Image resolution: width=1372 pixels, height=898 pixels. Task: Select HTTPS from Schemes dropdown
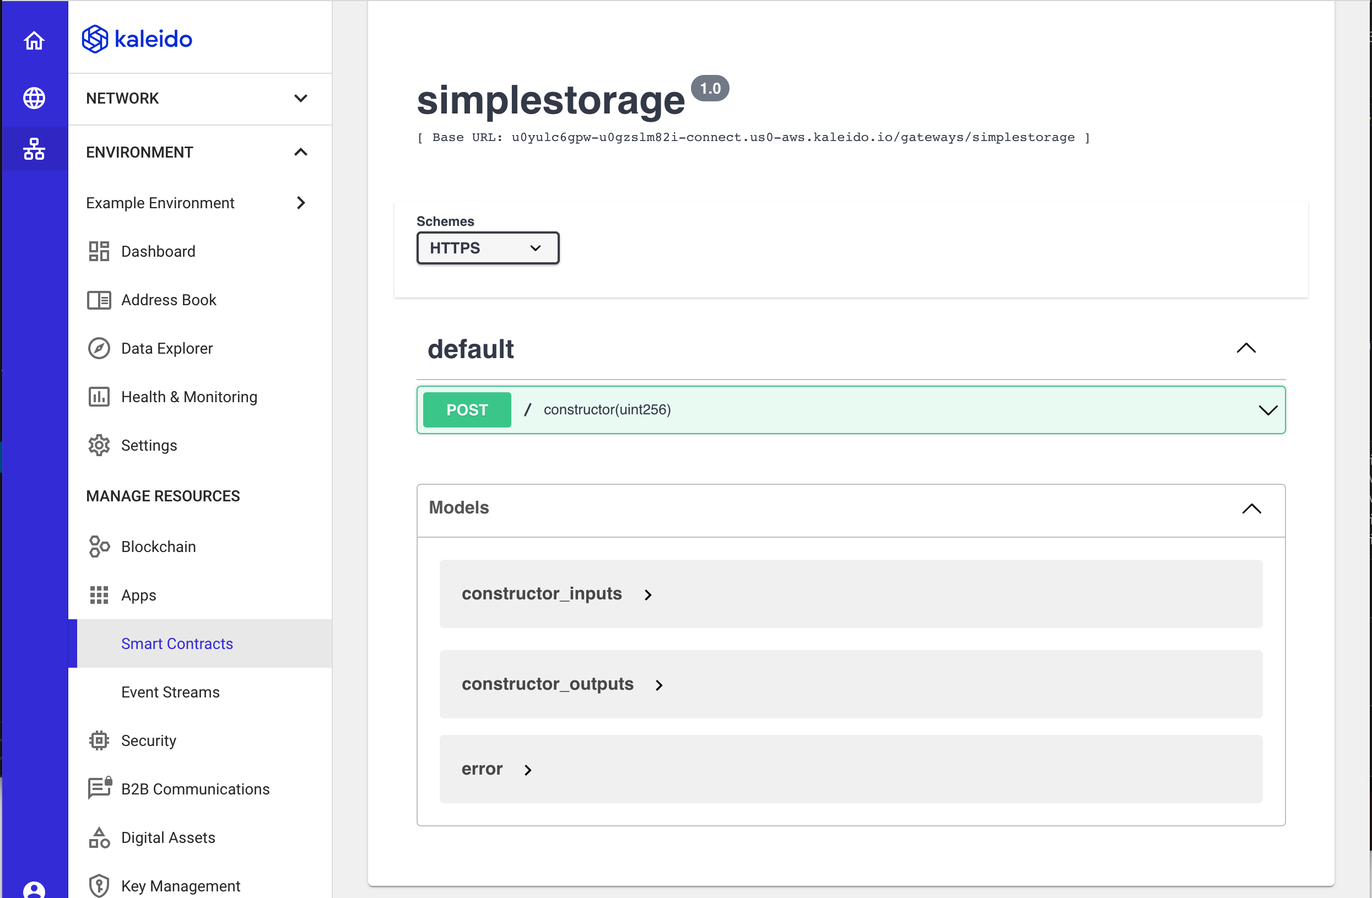pos(486,247)
